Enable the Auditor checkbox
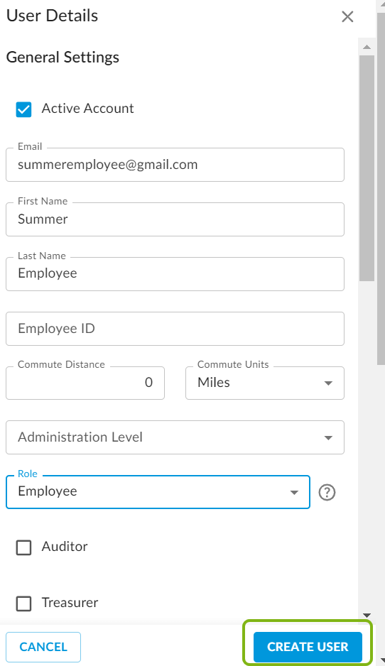Screen dimensions: 385x666 (24, 547)
